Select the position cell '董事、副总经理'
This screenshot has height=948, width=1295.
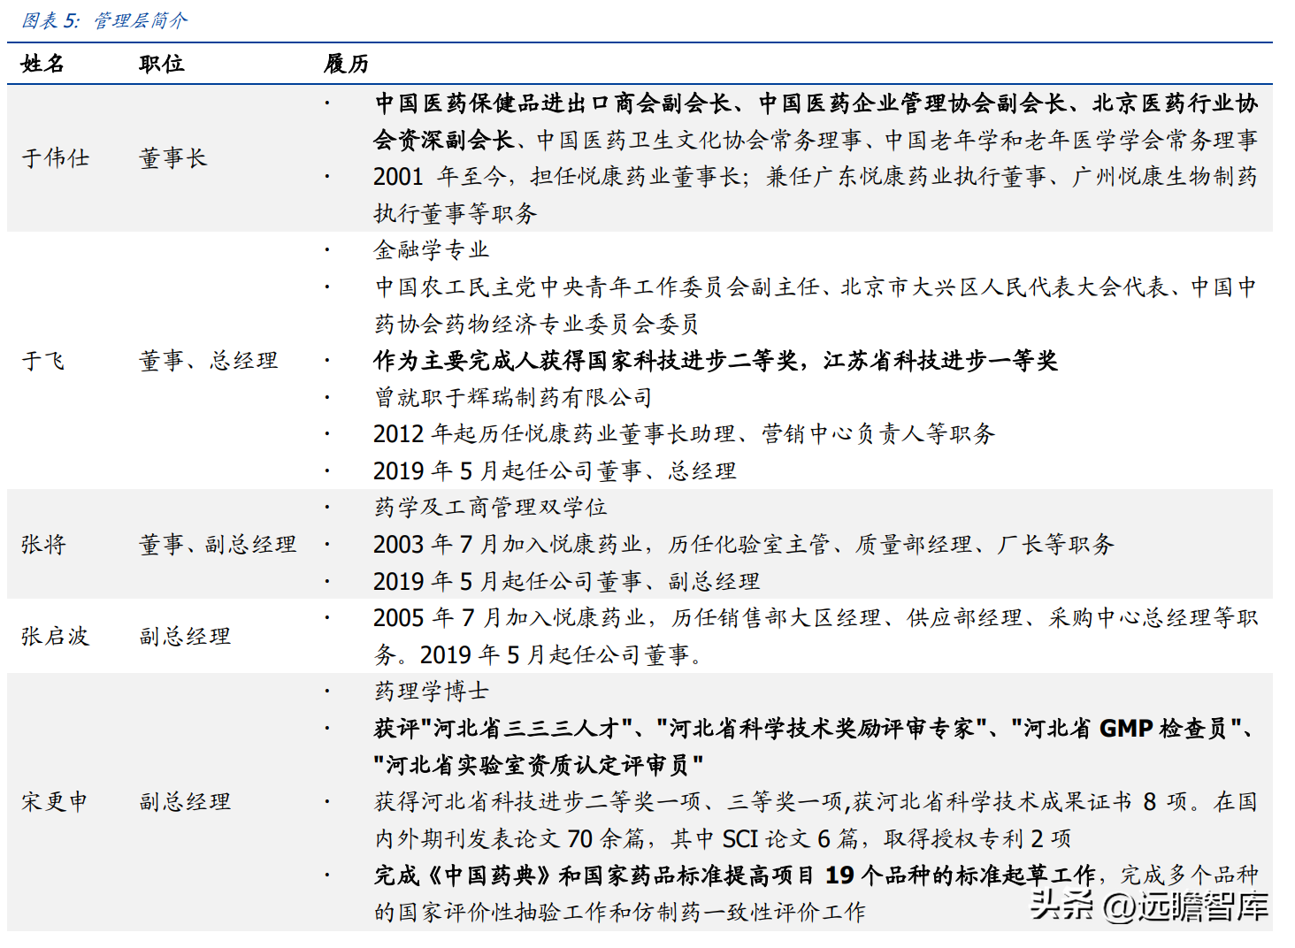(x=218, y=545)
